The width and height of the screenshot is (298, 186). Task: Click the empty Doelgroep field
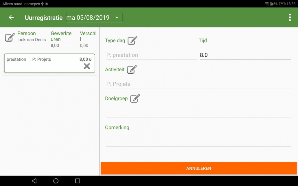(198, 113)
